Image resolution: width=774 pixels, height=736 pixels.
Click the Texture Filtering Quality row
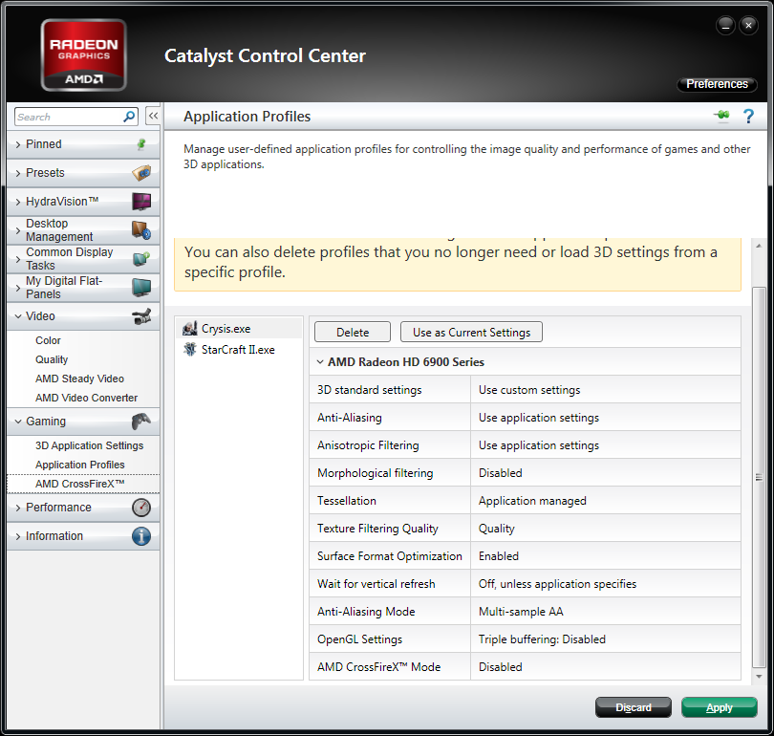(526, 529)
